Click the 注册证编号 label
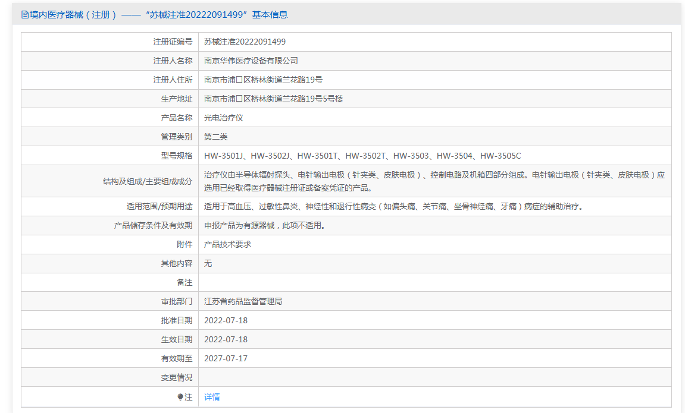Viewport: 685px width, 413px height. point(173,42)
